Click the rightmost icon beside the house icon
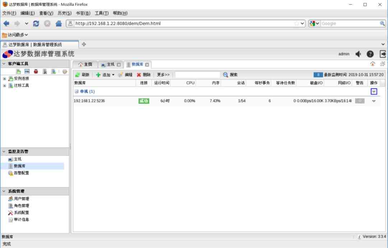This screenshot has height=248, width=388. 383,64
